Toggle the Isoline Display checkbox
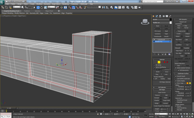 point(176,81)
